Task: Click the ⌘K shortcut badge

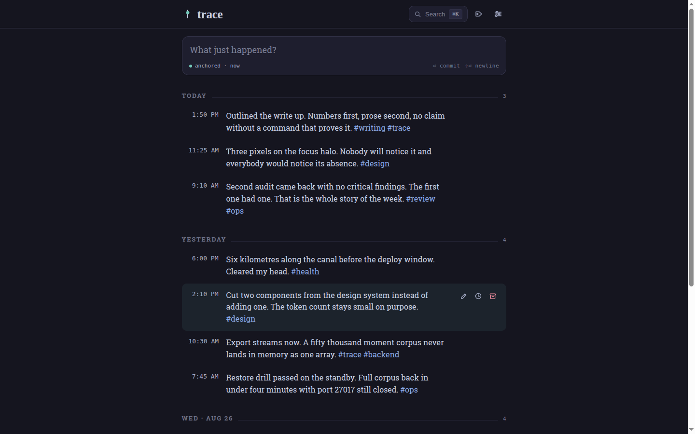Action: click(x=456, y=14)
